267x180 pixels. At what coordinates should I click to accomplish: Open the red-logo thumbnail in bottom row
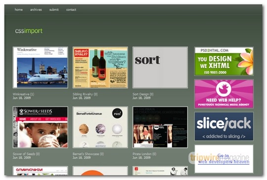click(x=160, y=171)
